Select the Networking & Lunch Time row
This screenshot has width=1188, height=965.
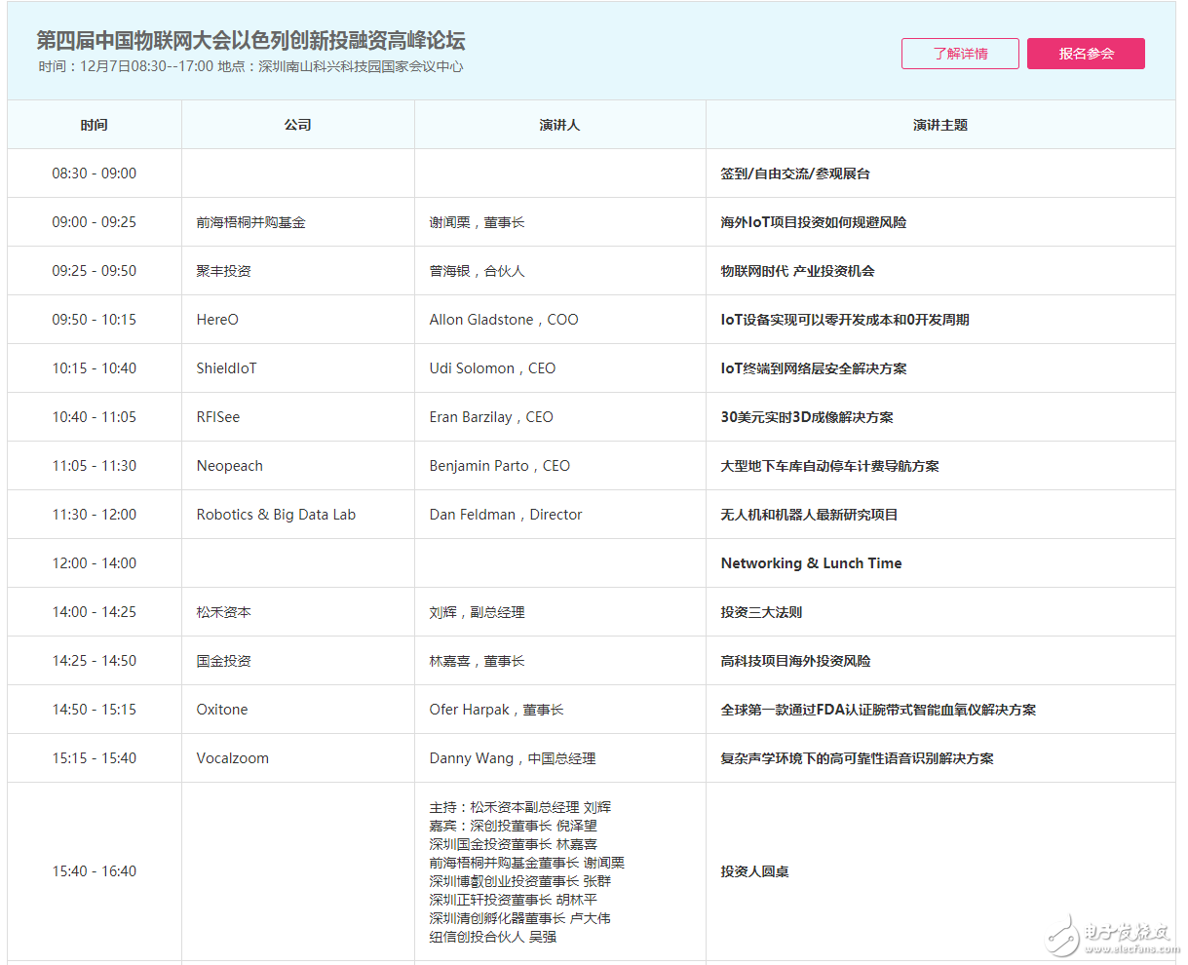tap(811, 563)
